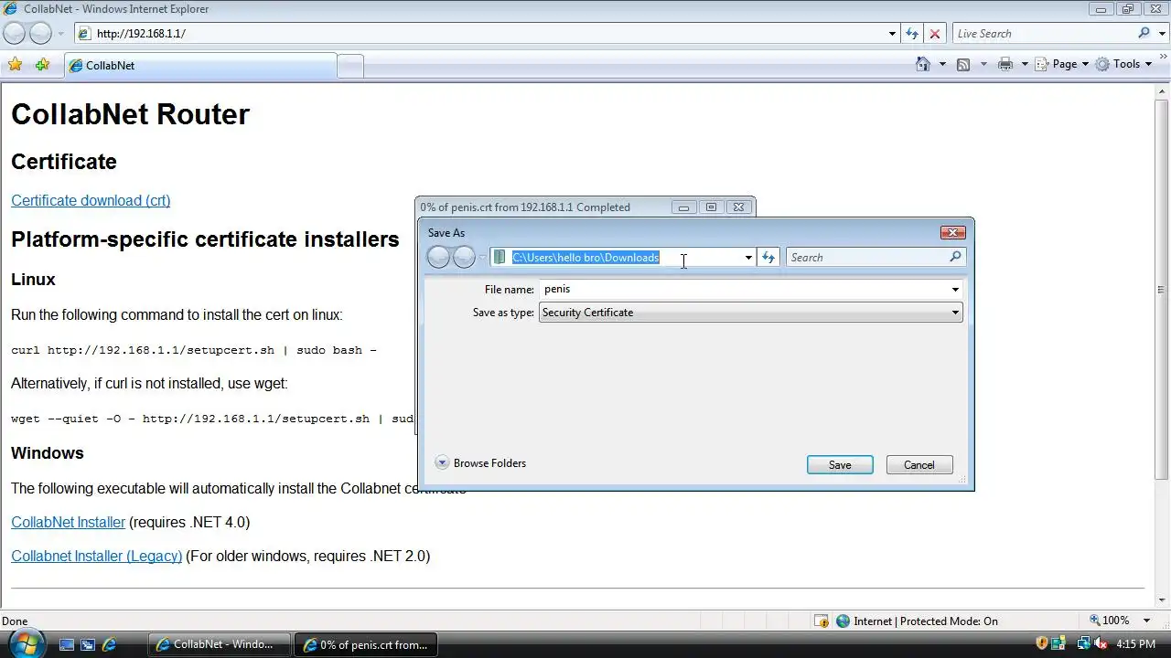This screenshot has width=1171, height=658.
Task: Switch to CollabNet taskbar window
Action: [x=220, y=644]
